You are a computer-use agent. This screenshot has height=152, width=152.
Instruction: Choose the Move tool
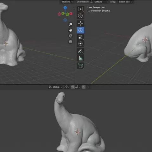80,23
